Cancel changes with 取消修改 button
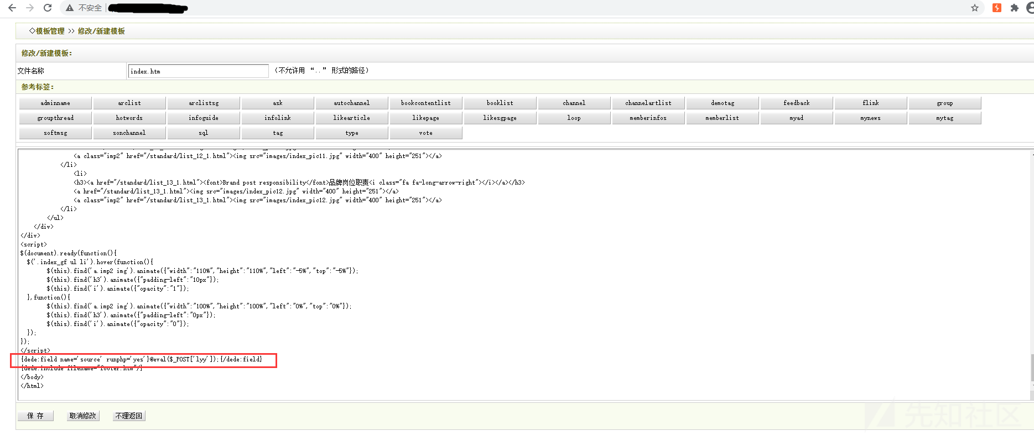The height and width of the screenshot is (436, 1034). coord(82,416)
